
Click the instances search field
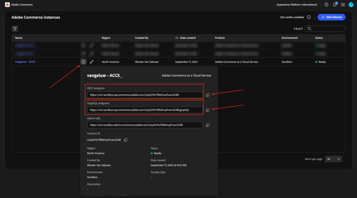pos(325,29)
